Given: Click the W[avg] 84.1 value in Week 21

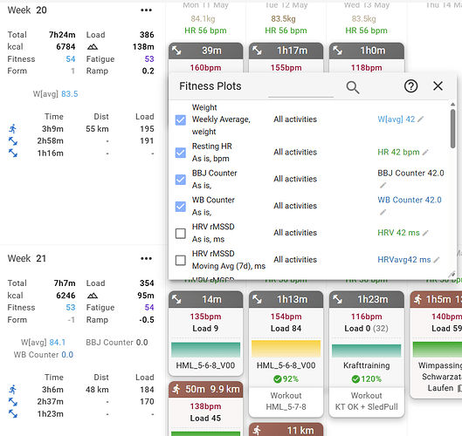Looking at the screenshot, I should pyautogui.click(x=57, y=343).
